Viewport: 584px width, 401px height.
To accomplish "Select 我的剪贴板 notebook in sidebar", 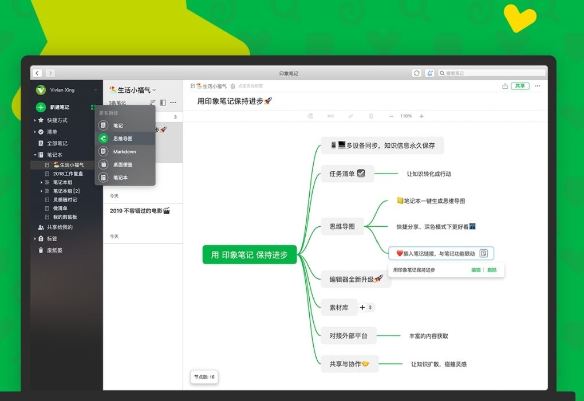I will tap(61, 217).
